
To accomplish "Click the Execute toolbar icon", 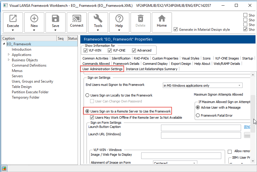I will [x=13, y=18].
